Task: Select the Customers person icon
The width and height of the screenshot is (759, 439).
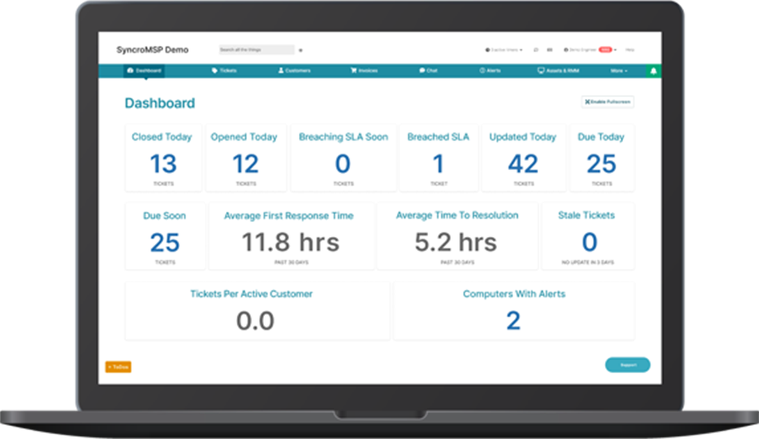Action: (280, 70)
